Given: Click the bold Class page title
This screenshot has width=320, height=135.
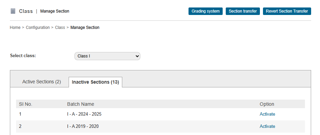Looking at the screenshot, I should pyautogui.click(x=26, y=11).
